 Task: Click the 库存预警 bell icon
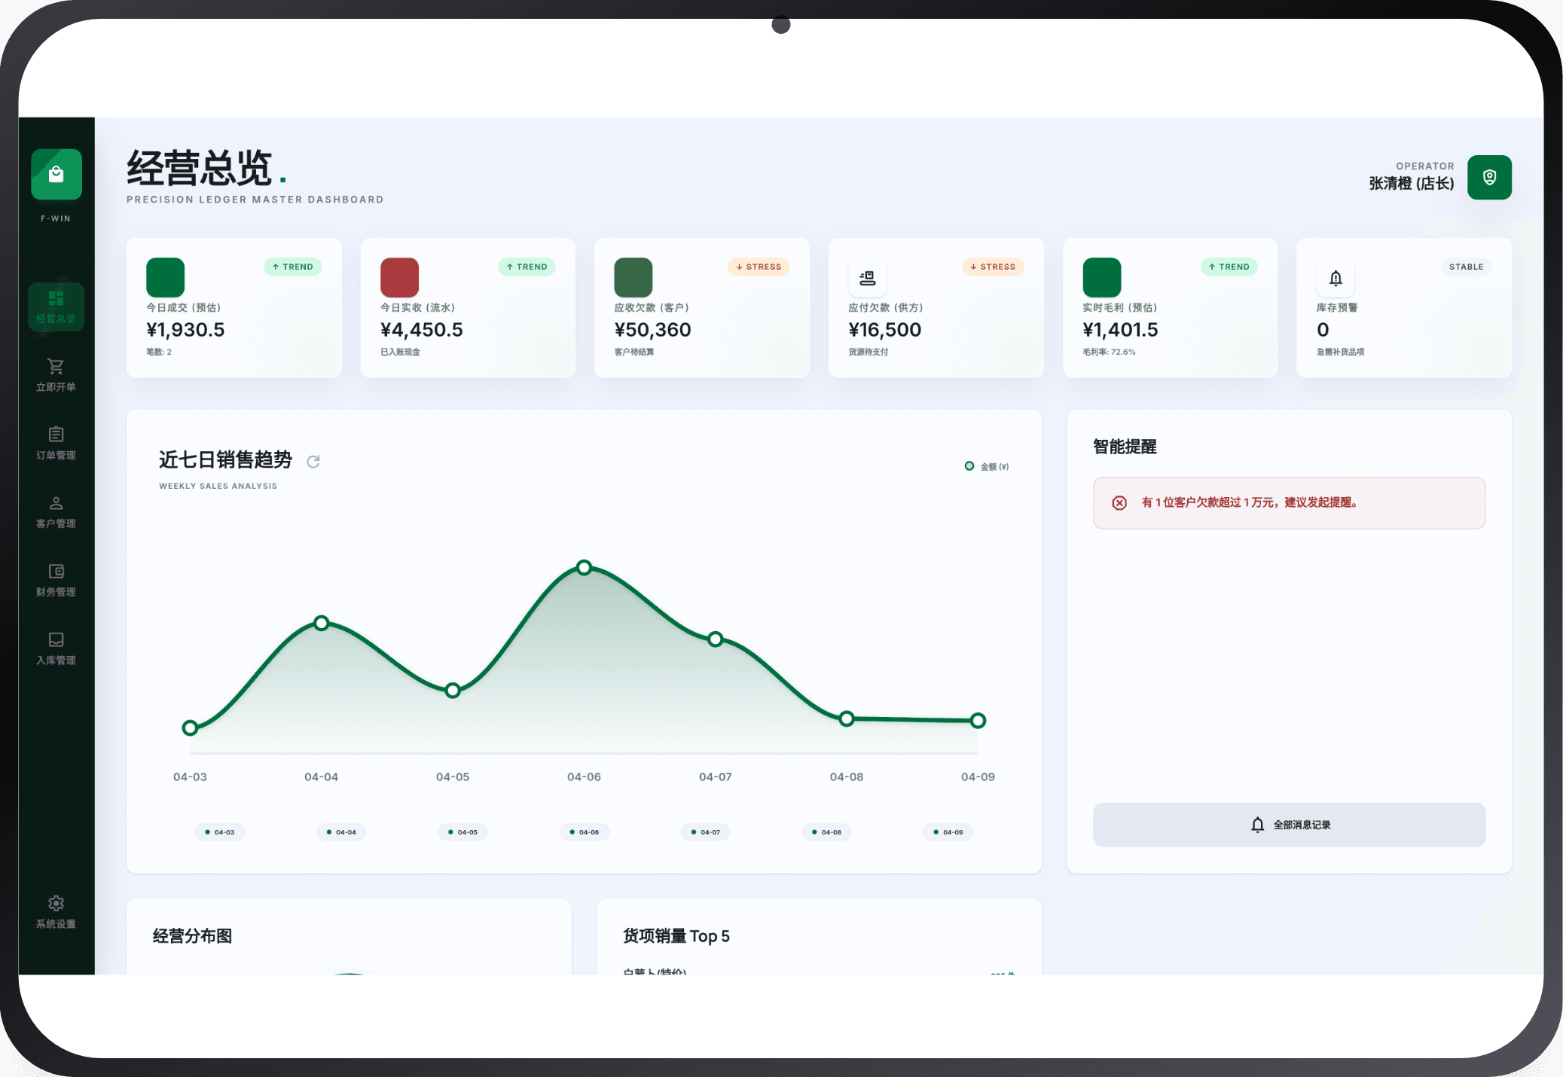[1335, 278]
